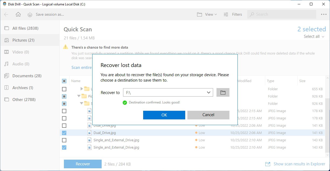Click the Scan entire disk link
The image size is (330, 171).
tap(82, 67)
